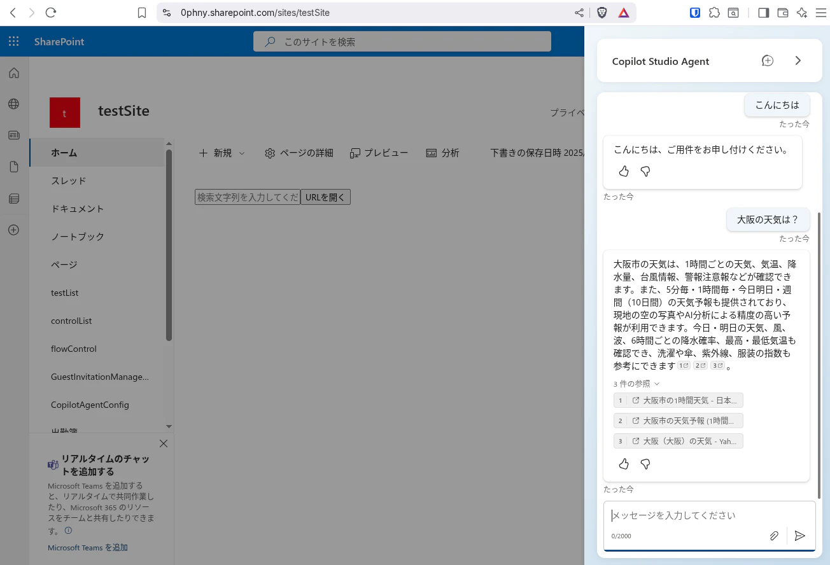Focus the '検索文字列を入力してくだ' text field
Image resolution: width=830 pixels, height=565 pixels.
click(x=247, y=197)
